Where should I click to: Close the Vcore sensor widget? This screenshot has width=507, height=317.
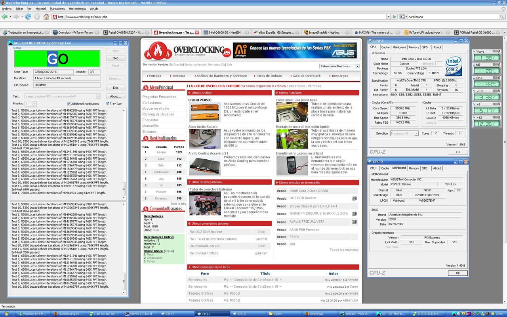[x=498, y=52]
